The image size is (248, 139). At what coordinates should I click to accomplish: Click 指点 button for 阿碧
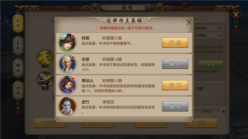point(175,43)
